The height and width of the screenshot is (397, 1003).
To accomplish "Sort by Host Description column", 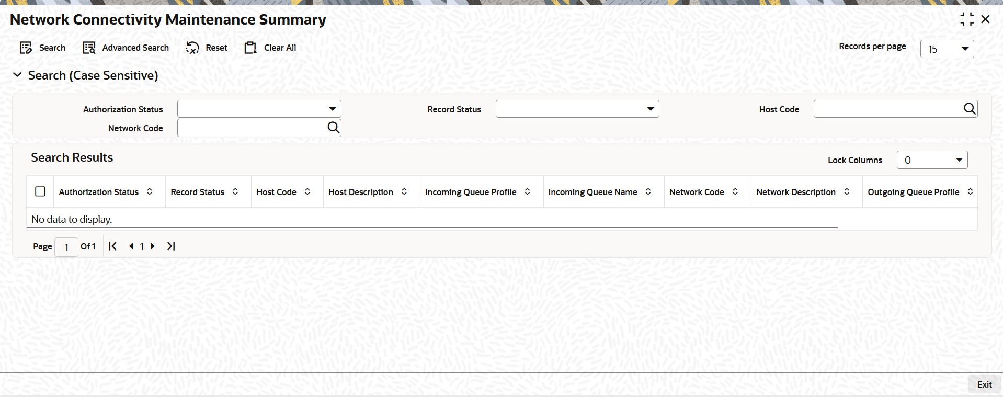I will (404, 192).
